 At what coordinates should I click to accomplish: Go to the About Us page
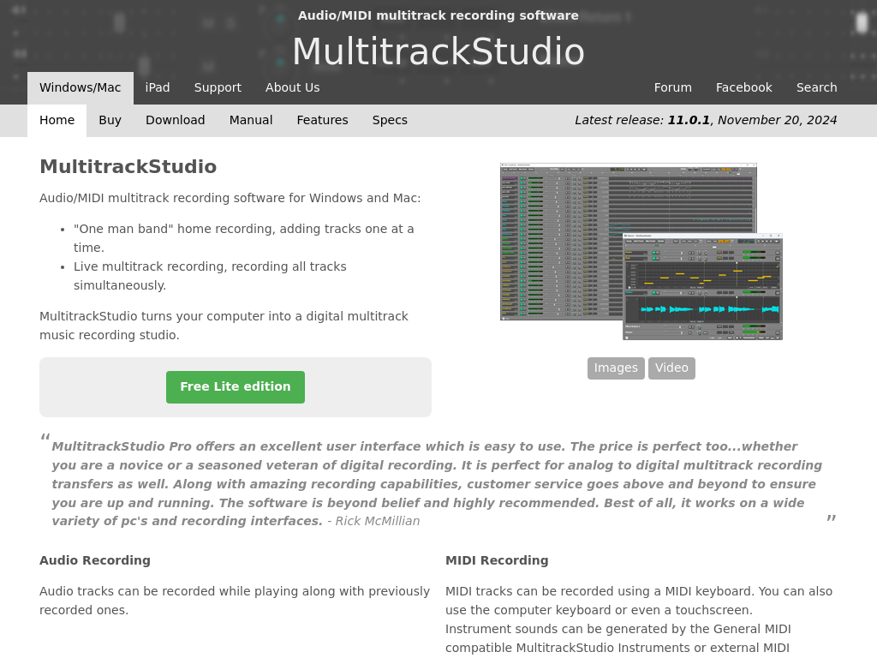click(x=292, y=87)
